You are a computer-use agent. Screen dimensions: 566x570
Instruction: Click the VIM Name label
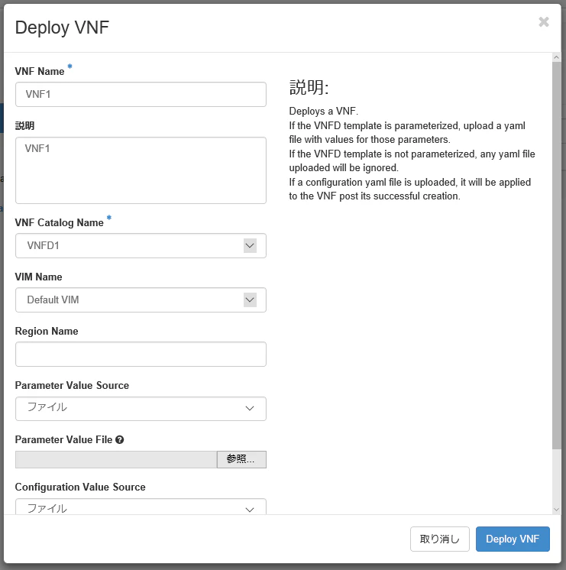pyautogui.click(x=38, y=277)
